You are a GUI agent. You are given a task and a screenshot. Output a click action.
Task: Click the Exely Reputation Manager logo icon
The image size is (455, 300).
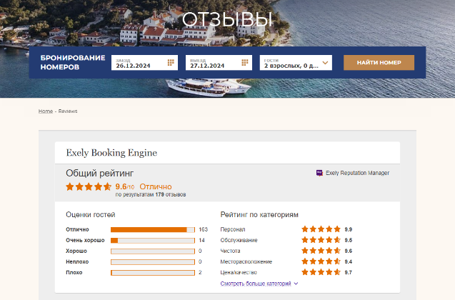[x=319, y=173]
